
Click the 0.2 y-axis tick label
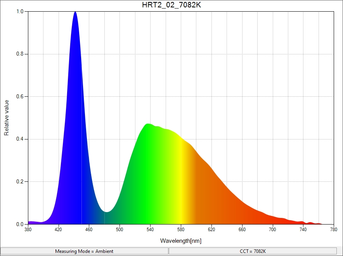click(x=20, y=182)
